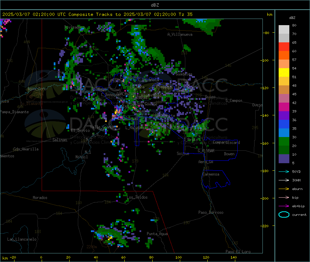310x262 pixels.
Task: Click the km label at bottom left
Action: [x=5, y=258]
